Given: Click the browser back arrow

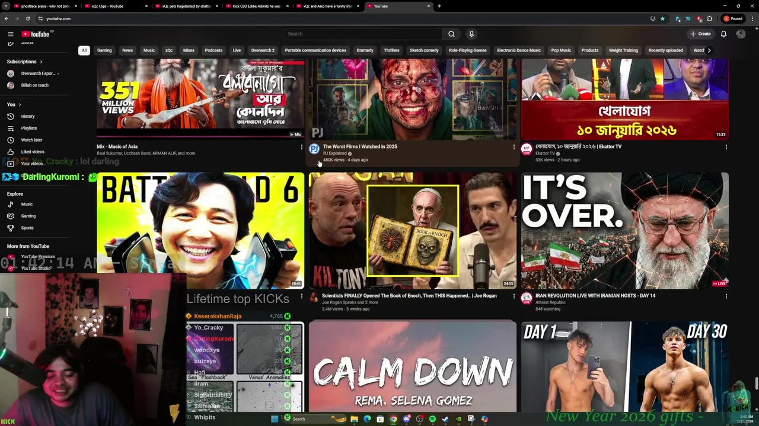Looking at the screenshot, I should point(7,18).
